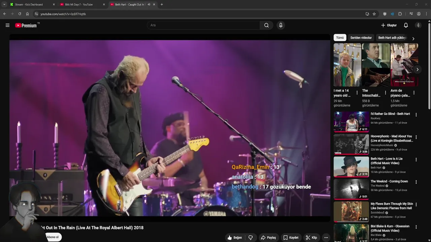Click the address bar URL

[x=63, y=14]
